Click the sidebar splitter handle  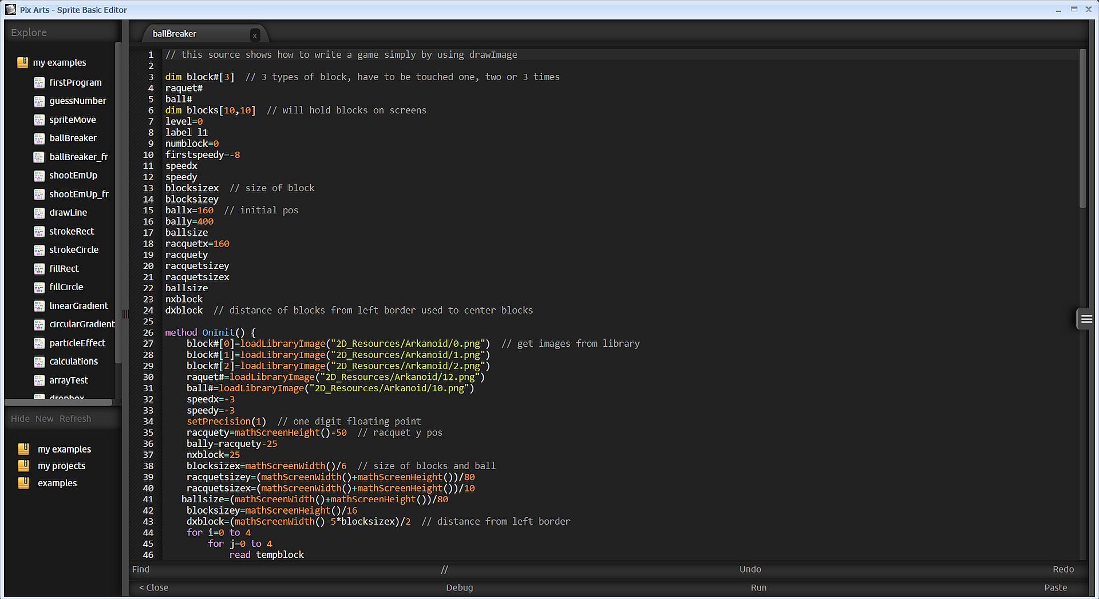pyautogui.click(x=125, y=314)
